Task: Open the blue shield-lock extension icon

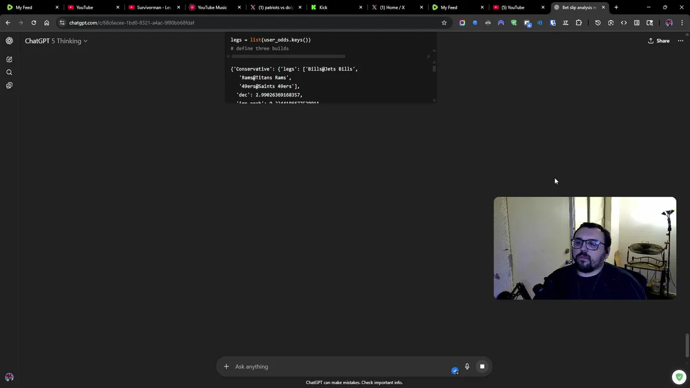Action: click(x=553, y=23)
